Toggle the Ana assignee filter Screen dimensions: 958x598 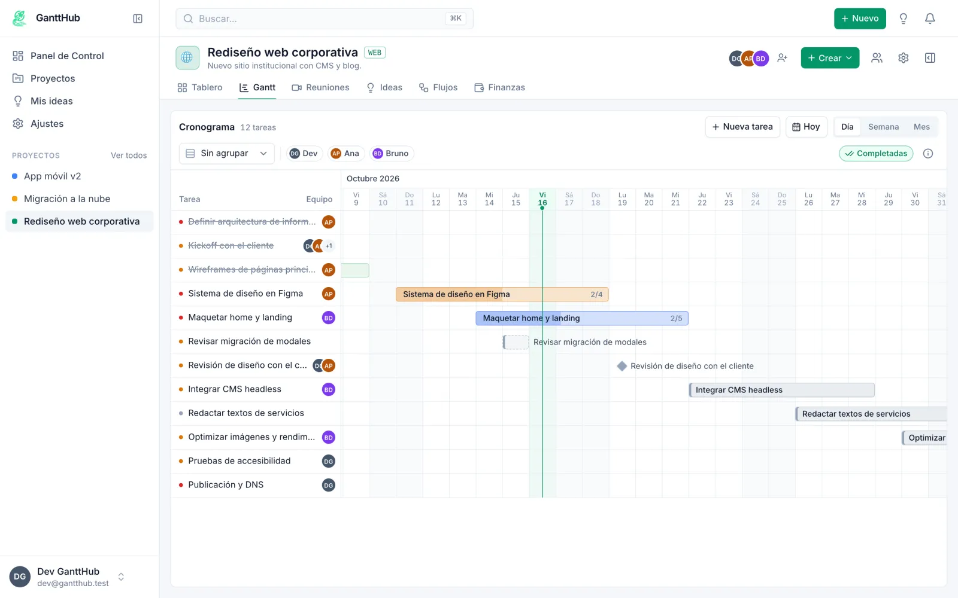(x=345, y=154)
